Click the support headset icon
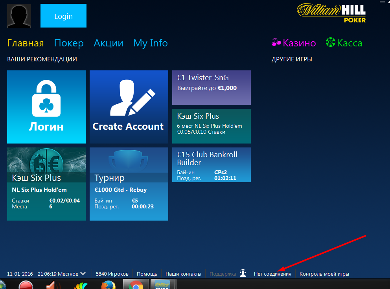This screenshot has height=289, width=390. 243,273
